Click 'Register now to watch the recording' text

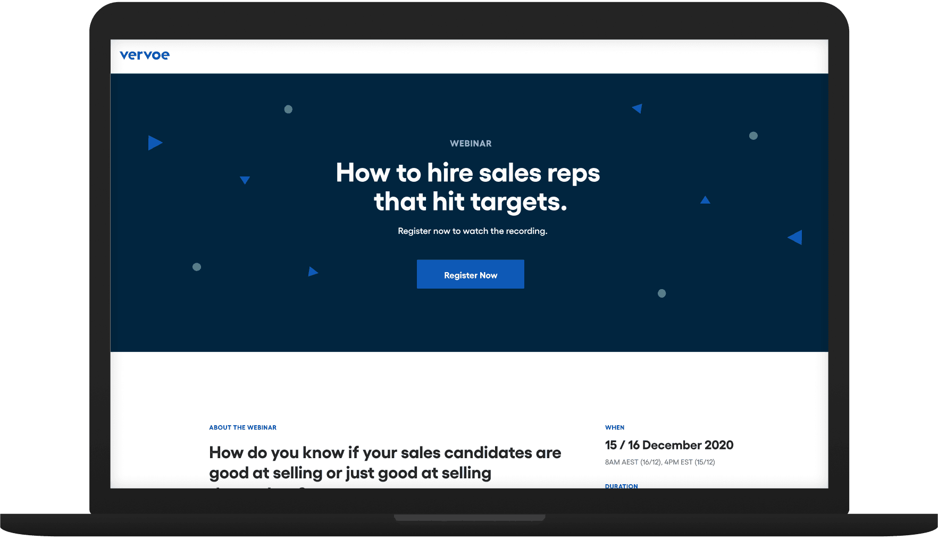(472, 231)
